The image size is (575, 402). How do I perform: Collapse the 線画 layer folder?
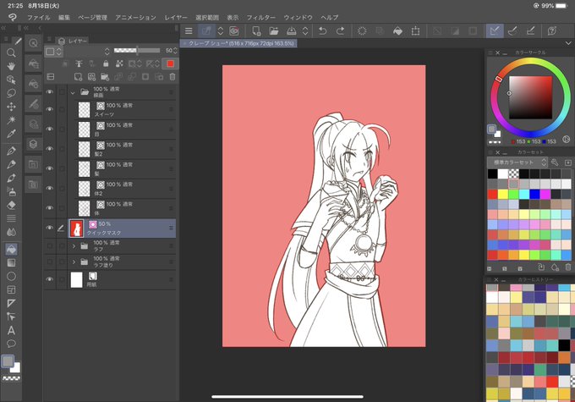pos(73,92)
